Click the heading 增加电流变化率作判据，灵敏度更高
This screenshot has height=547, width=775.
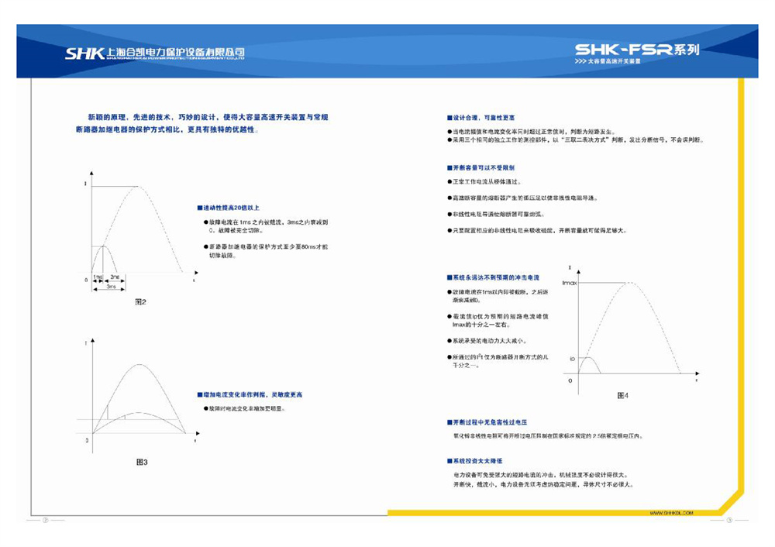(250, 394)
